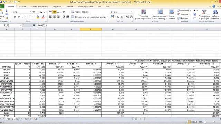Apply red font color A

[x=43, y=17]
